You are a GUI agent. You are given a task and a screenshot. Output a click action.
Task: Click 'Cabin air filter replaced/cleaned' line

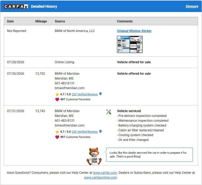click(140, 130)
